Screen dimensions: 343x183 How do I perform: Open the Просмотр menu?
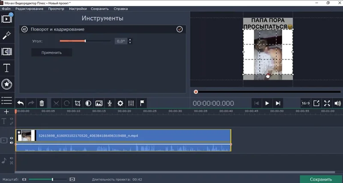[x=56, y=9]
